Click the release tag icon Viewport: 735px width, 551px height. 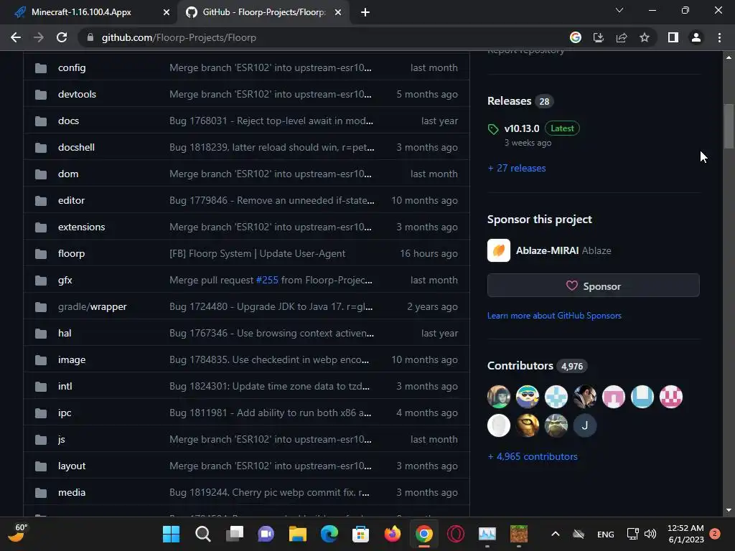click(x=493, y=129)
